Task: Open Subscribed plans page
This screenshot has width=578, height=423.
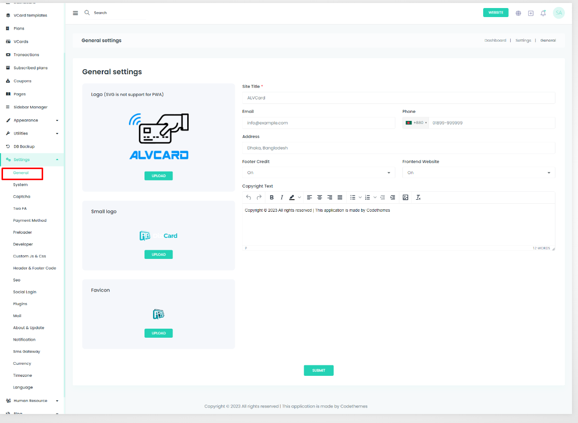Action: click(31, 68)
